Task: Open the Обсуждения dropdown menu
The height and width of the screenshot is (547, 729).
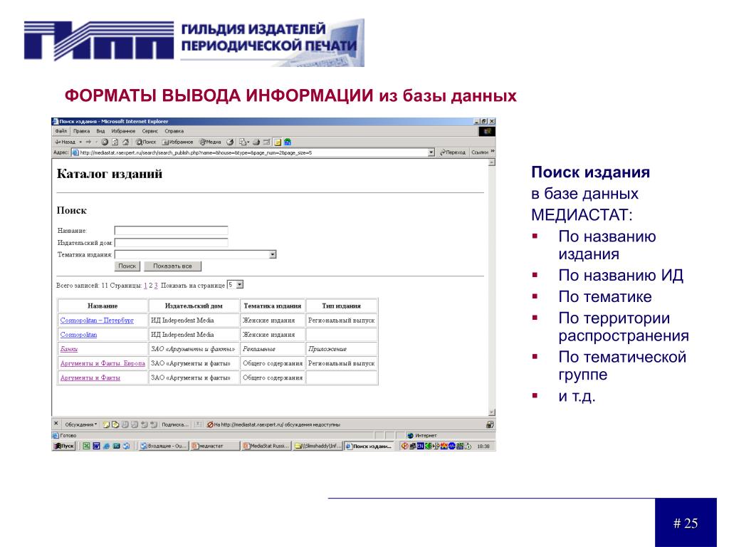Action: pos(81,424)
